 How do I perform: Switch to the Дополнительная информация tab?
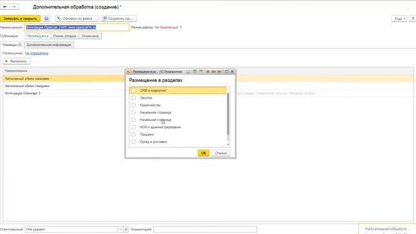coord(49,45)
